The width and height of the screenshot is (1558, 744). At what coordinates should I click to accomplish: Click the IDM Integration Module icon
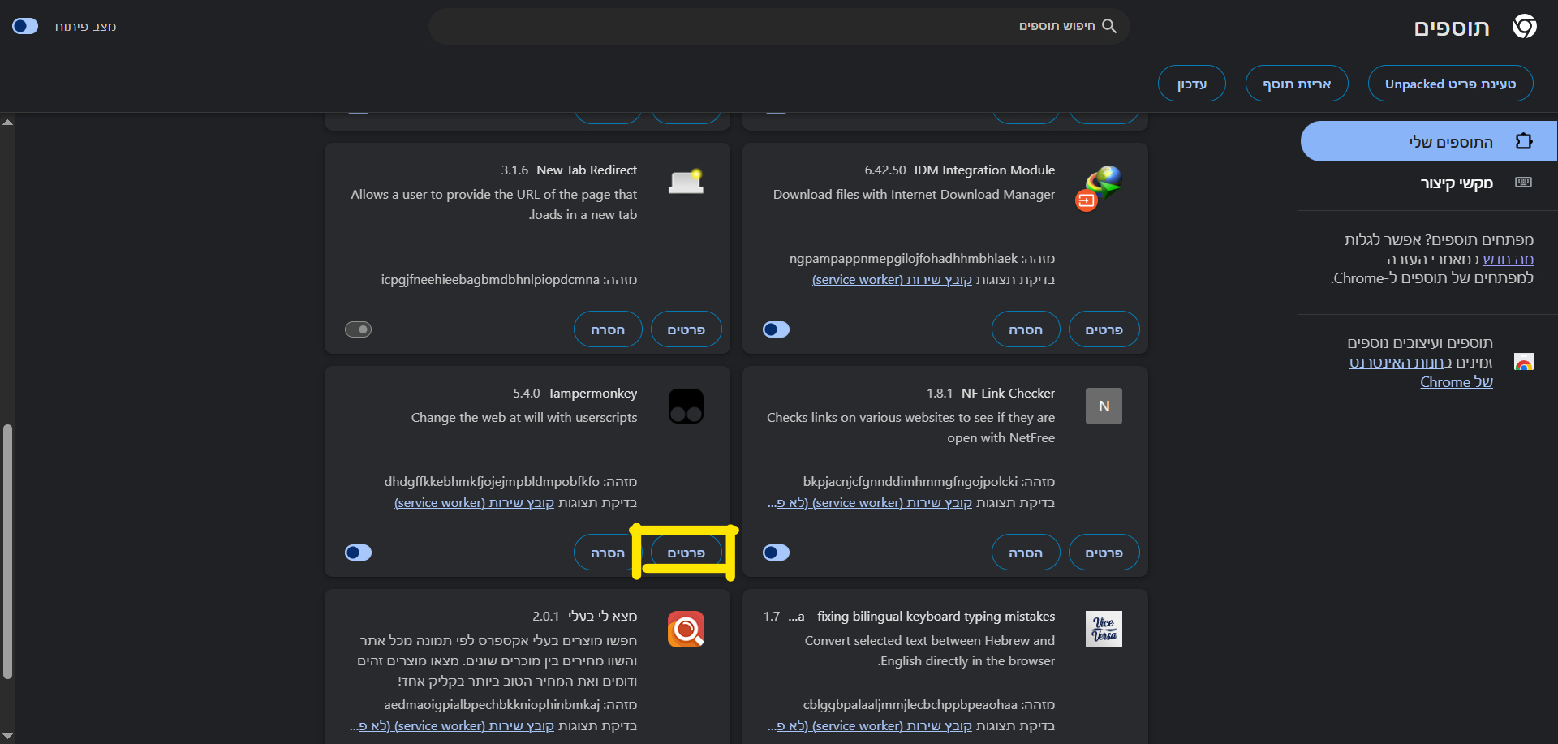tap(1101, 187)
